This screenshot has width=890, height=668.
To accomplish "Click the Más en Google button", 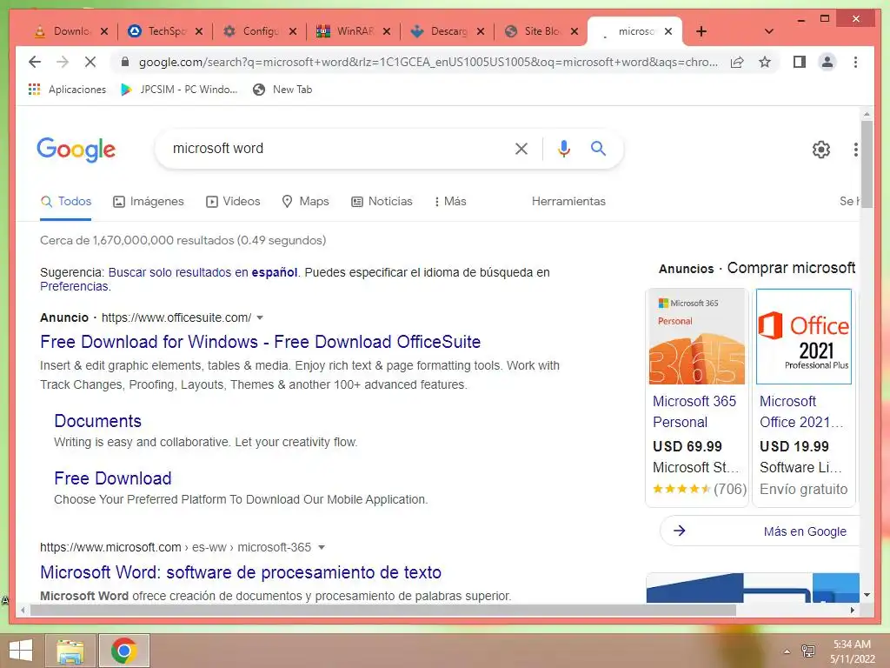I will (760, 531).
